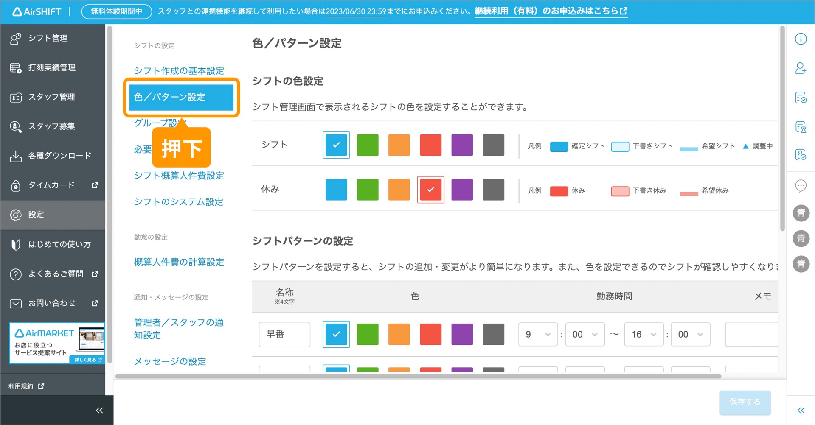Open 打刻実績管理 timekeeping management

[x=52, y=67]
